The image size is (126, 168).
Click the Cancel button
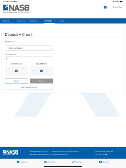tap(16, 81)
